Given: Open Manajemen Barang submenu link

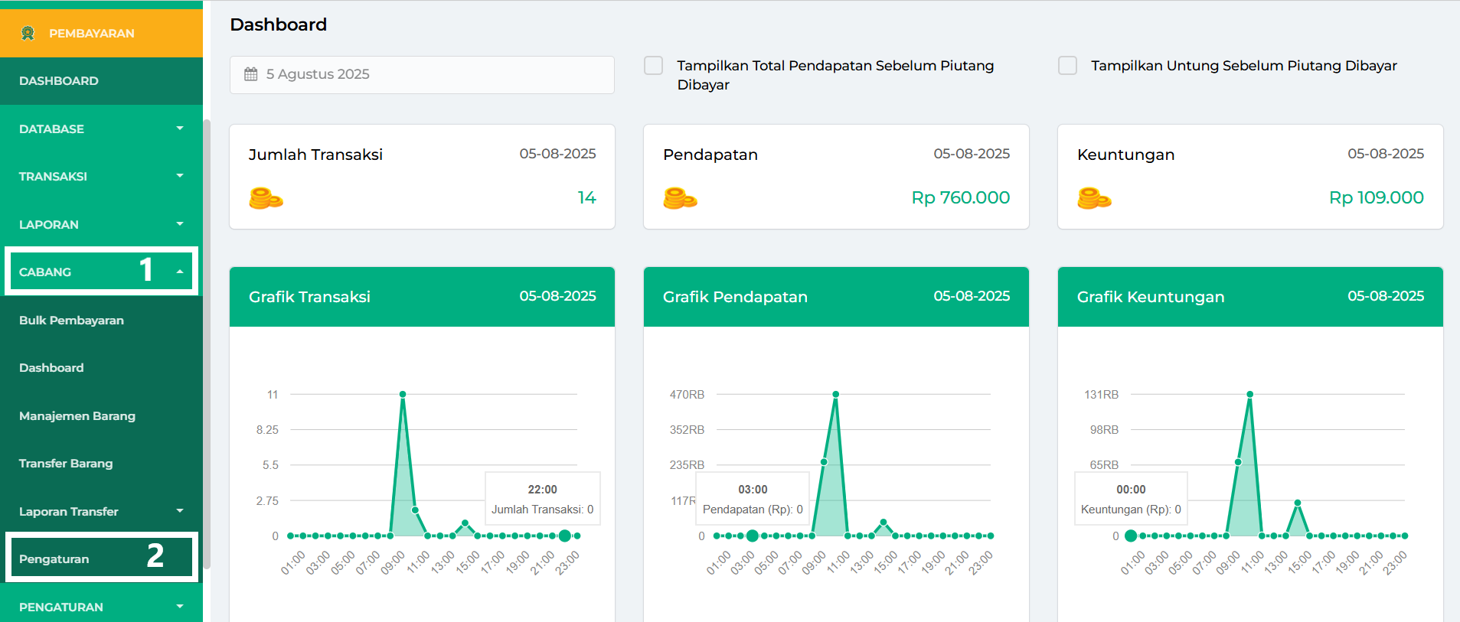Looking at the screenshot, I should coord(101,415).
